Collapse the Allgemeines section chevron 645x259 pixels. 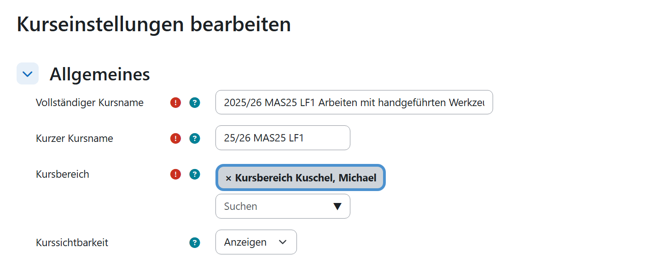28,73
